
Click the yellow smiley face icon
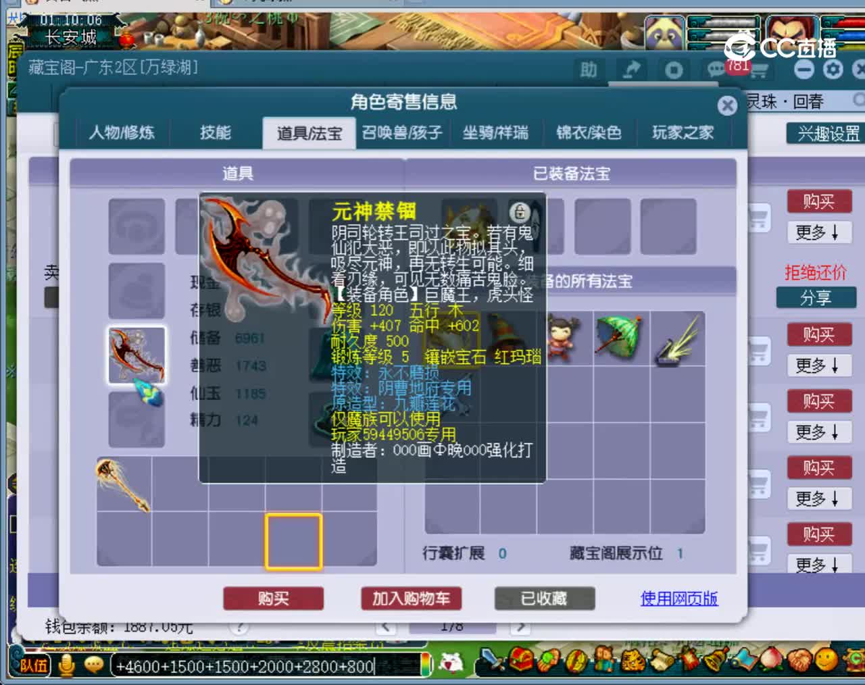pyautogui.click(x=826, y=659)
